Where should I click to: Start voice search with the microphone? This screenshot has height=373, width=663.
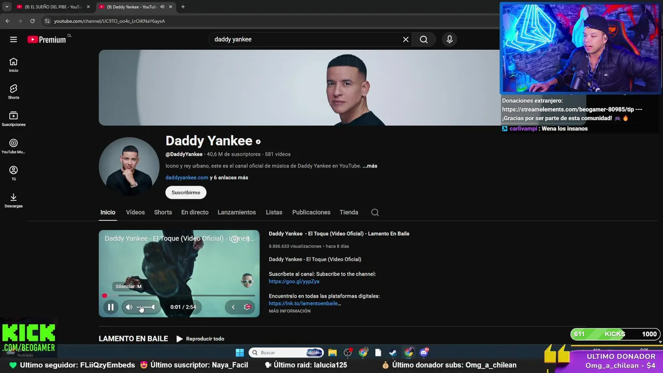pos(450,39)
